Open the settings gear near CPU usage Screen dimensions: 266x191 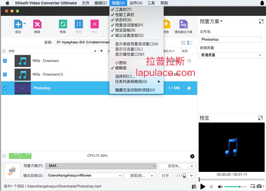(192, 156)
